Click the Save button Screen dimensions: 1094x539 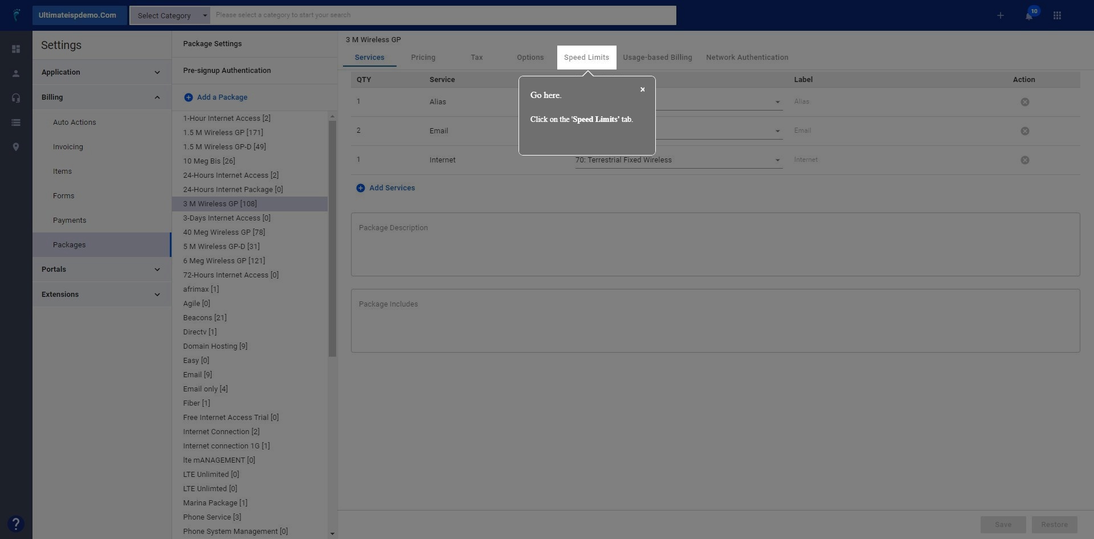tap(1003, 525)
